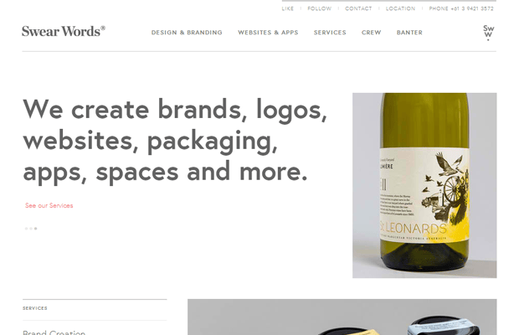Click the Follow link
519x335 pixels.
320,8
